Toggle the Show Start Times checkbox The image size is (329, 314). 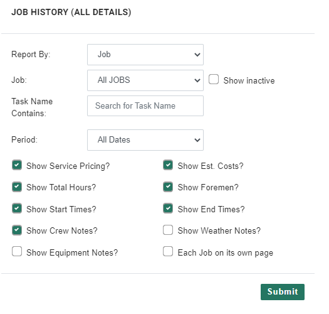pos(17,208)
